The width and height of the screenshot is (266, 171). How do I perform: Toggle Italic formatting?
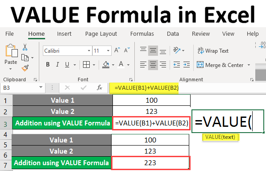[58, 64]
